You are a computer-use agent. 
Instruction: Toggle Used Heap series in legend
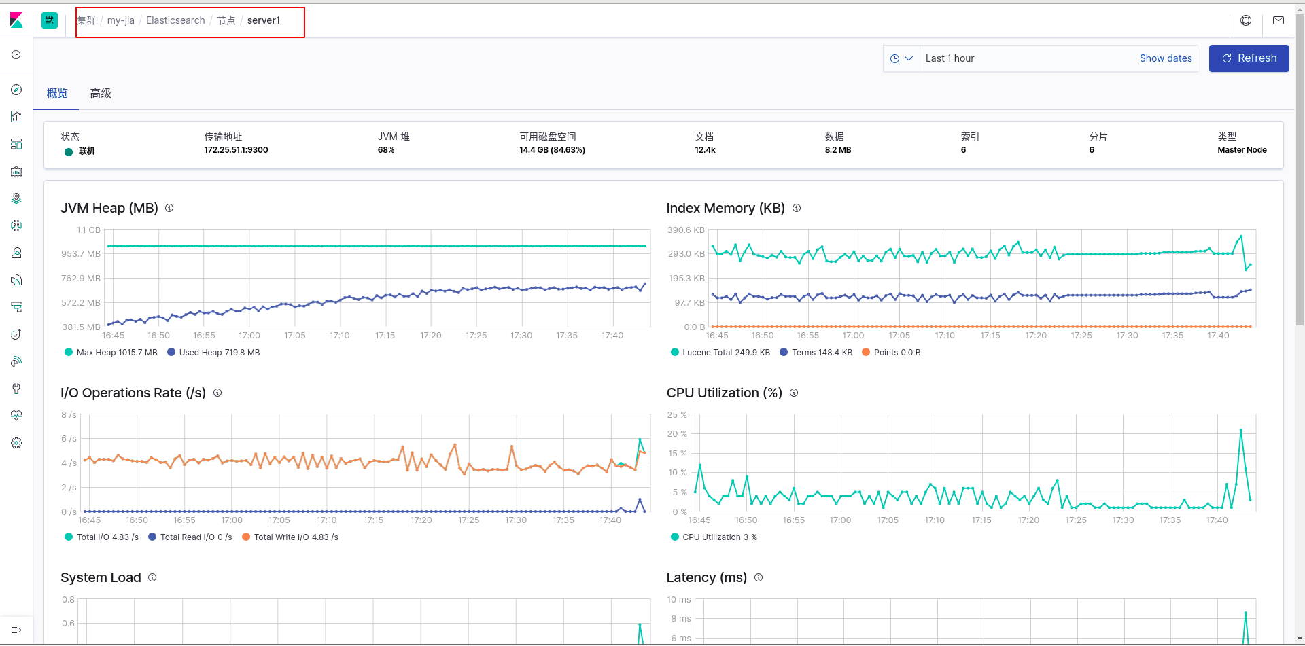click(213, 353)
